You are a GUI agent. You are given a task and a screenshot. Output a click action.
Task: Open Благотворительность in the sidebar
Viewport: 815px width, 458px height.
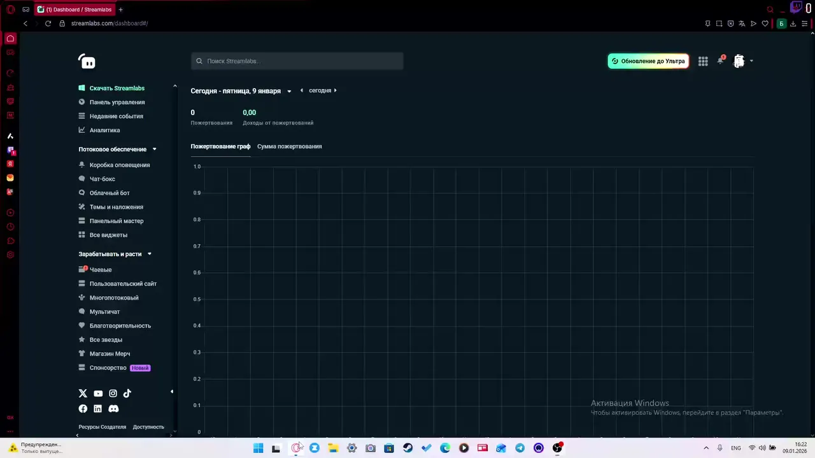[115, 326]
